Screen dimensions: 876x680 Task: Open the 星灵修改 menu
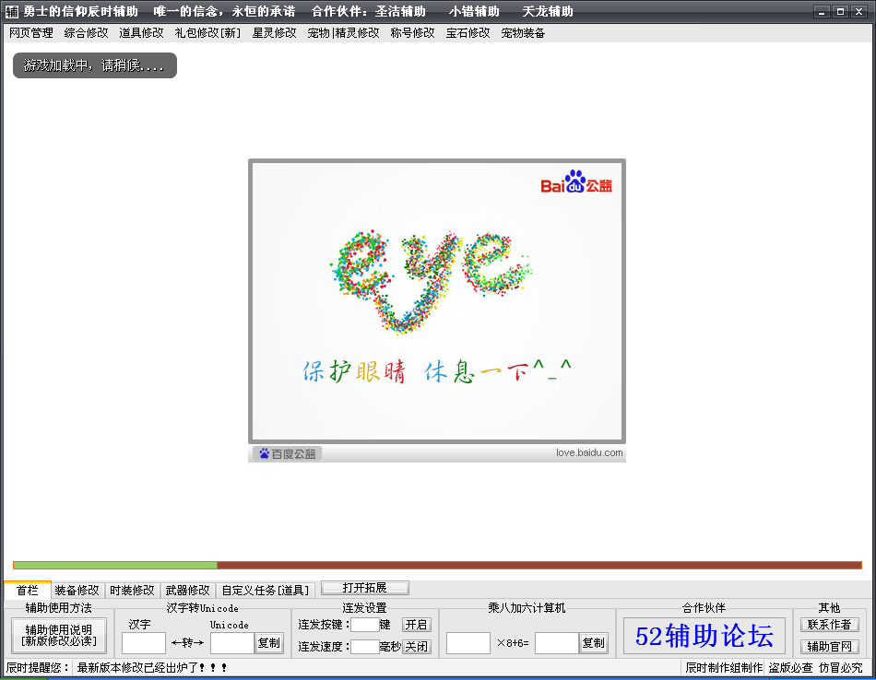274,33
